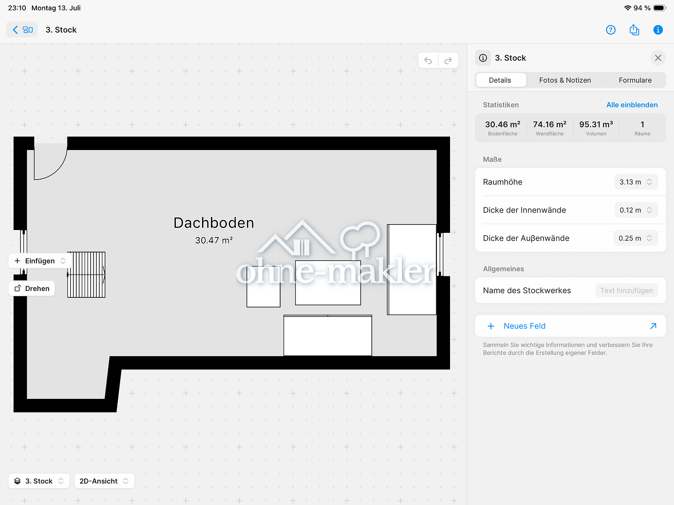
Task: Click the Drehen rotate button
Action: pyautogui.click(x=32, y=289)
